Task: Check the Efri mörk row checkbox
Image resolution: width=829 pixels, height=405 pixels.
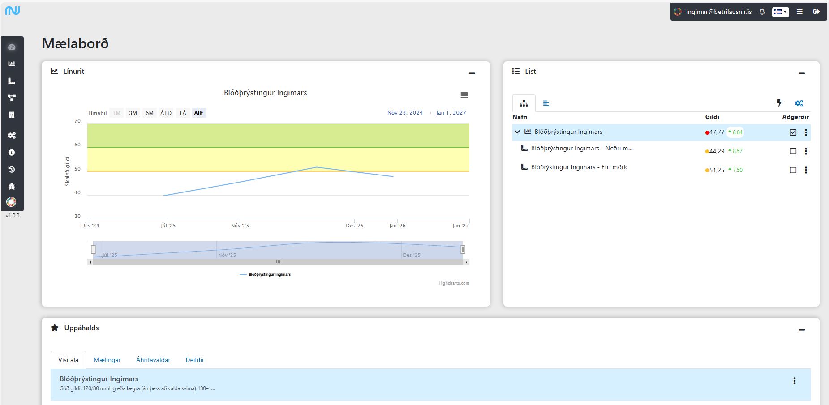Action: pyautogui.click(x=793, y=170)
